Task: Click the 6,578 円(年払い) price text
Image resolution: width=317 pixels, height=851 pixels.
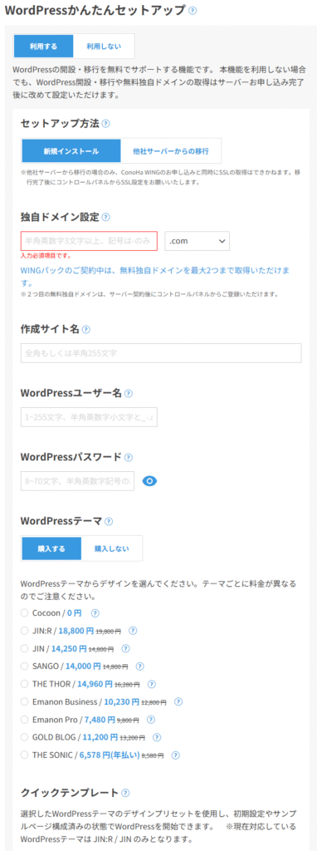Action: pos(110,755)
